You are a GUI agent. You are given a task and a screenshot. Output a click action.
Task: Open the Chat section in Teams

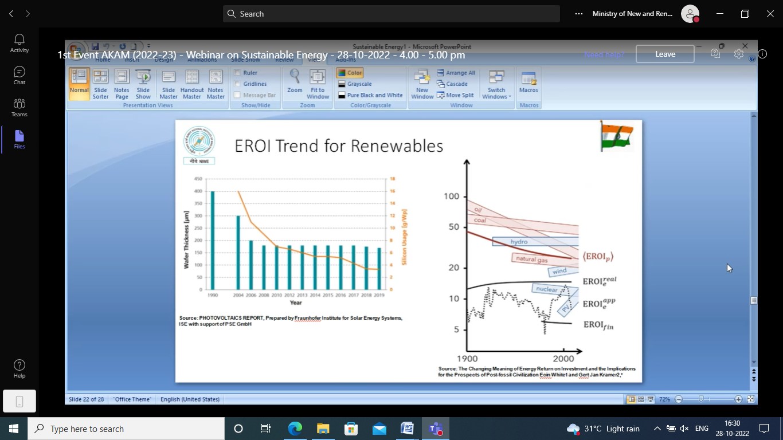click(19, 76)
